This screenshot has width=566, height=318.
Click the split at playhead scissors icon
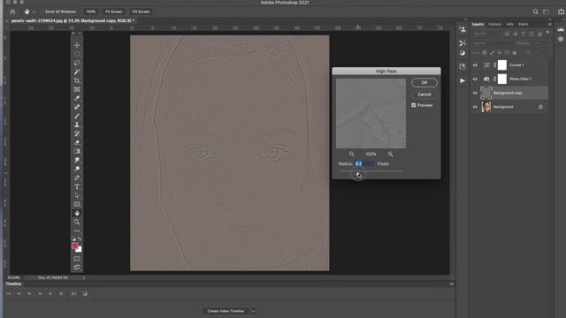(x=74, y=294)
